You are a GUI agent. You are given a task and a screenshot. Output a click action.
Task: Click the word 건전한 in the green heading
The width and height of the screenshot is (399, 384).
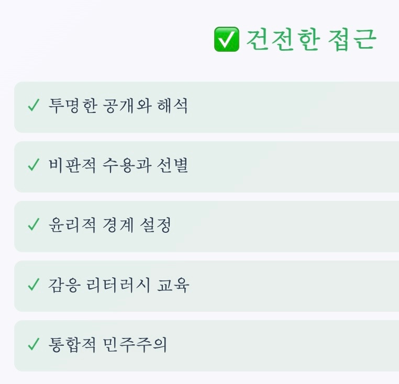[283, 39]
